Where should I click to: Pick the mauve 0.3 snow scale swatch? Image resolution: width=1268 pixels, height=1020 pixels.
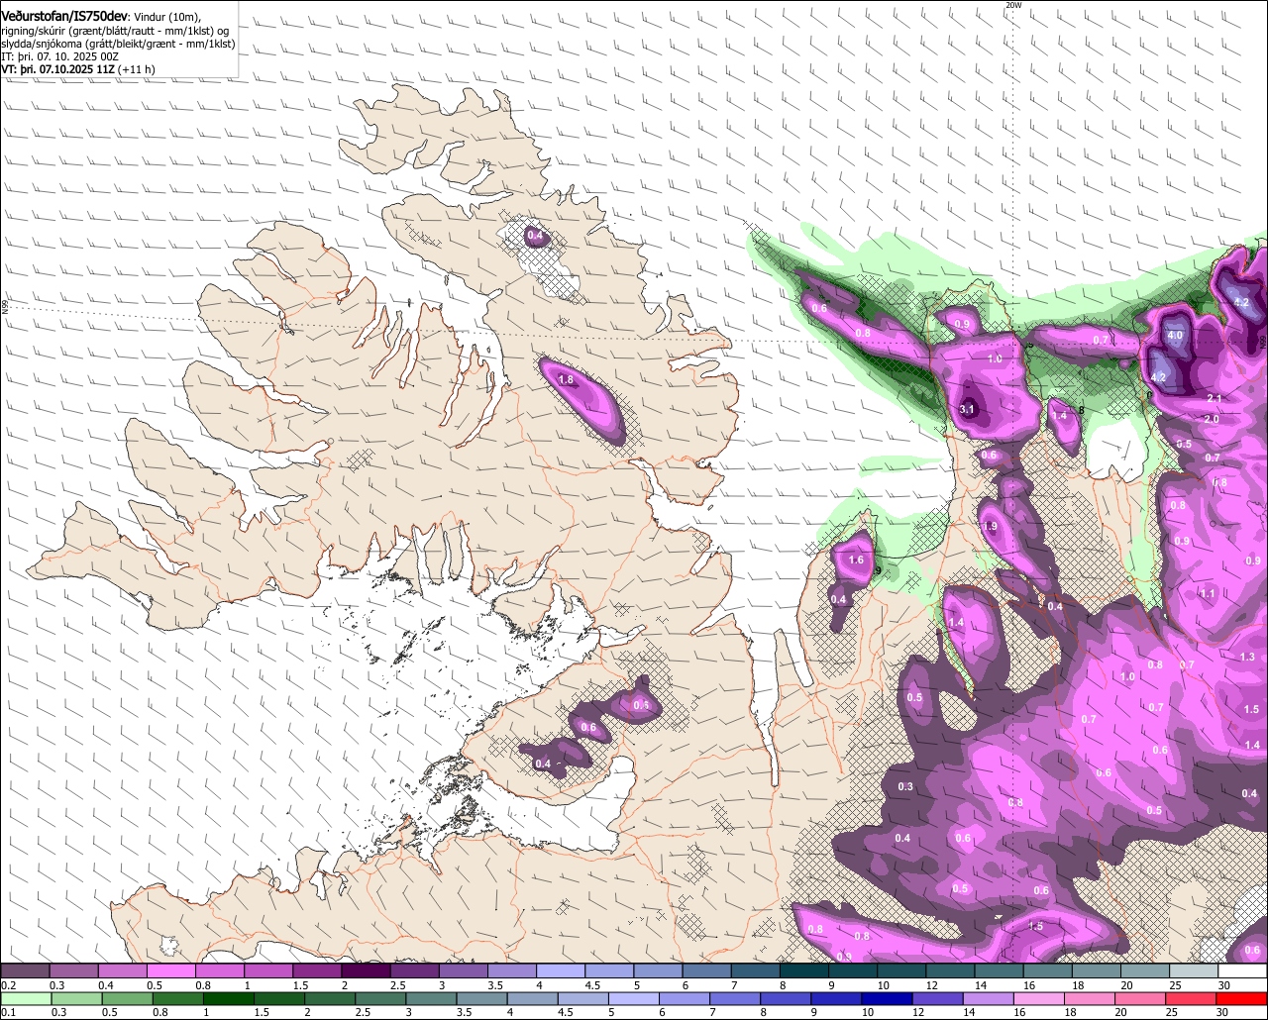[x=73, y=971]
